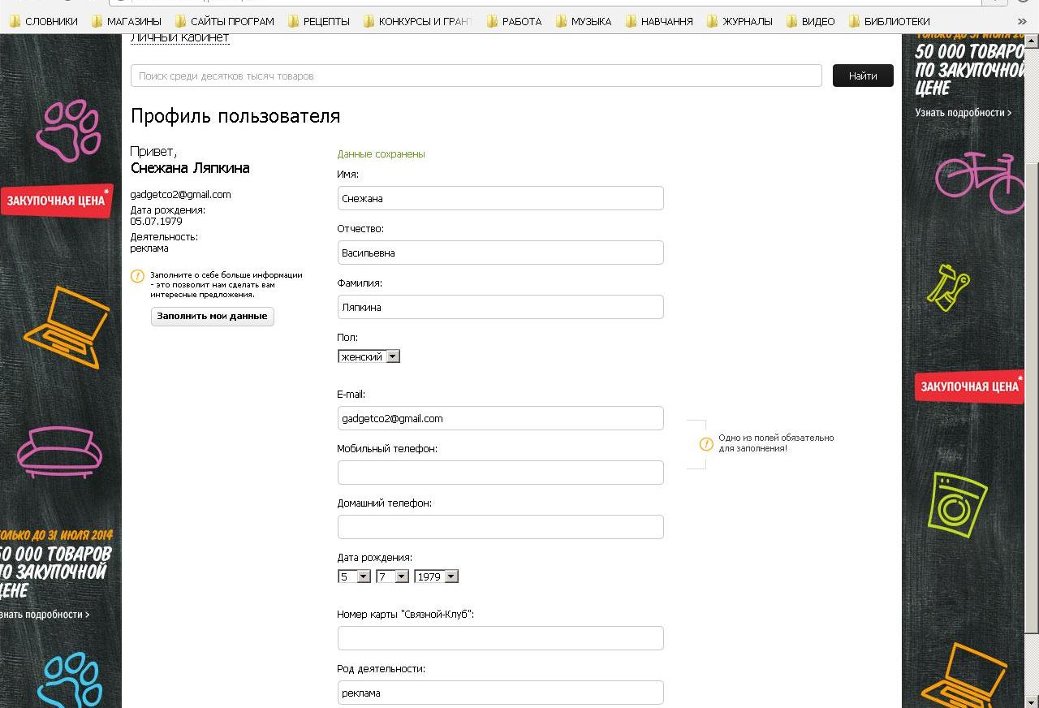1039x708 pixels.
Task: Expand the gender dropdown showing женский
Action: 369,356
